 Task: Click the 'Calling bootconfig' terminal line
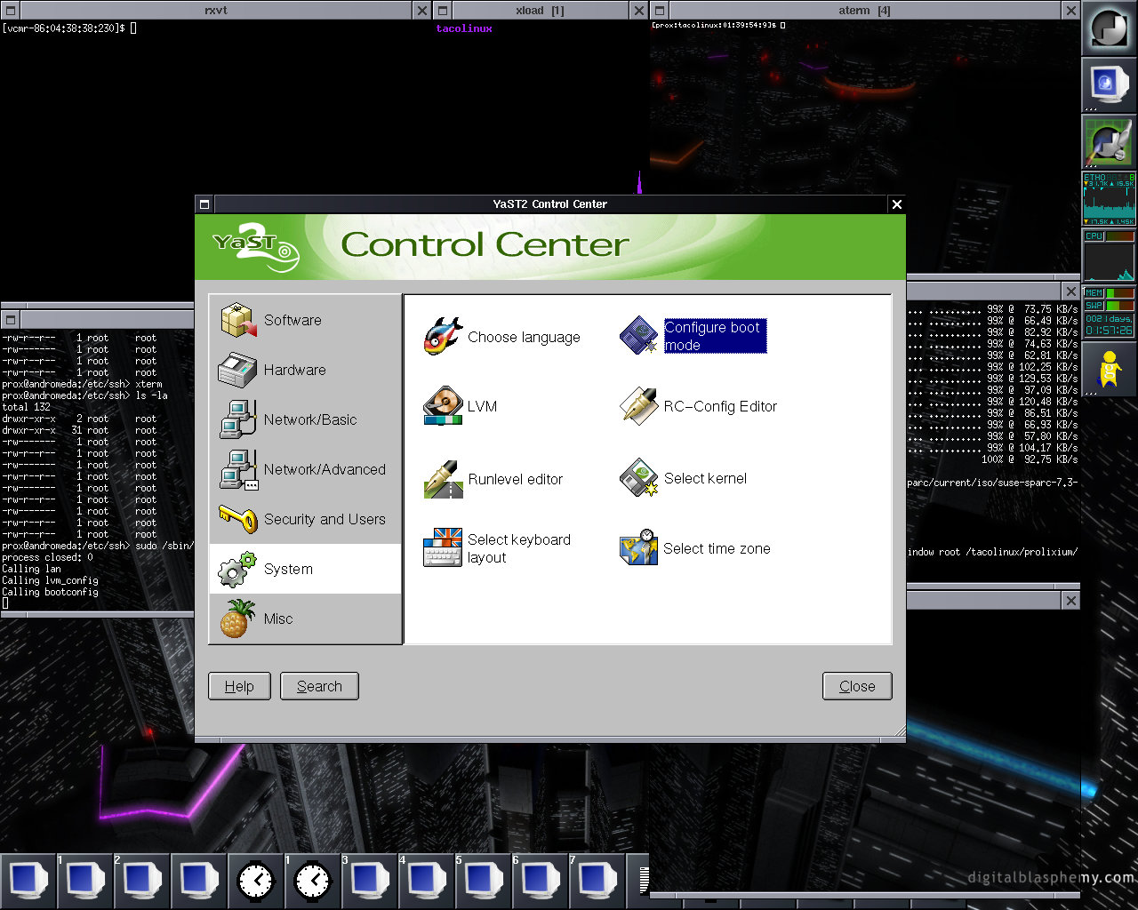(50, 592)
